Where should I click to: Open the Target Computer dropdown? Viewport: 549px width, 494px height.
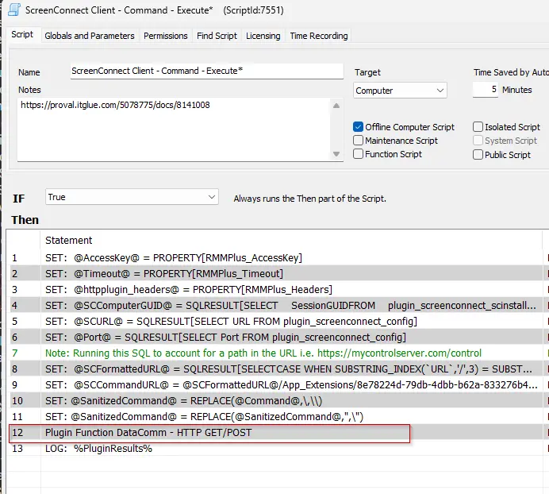tap(400, 91)
